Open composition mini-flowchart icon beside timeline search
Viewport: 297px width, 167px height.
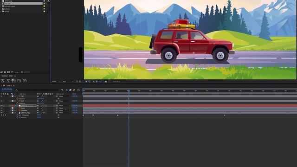coord(62,90)
